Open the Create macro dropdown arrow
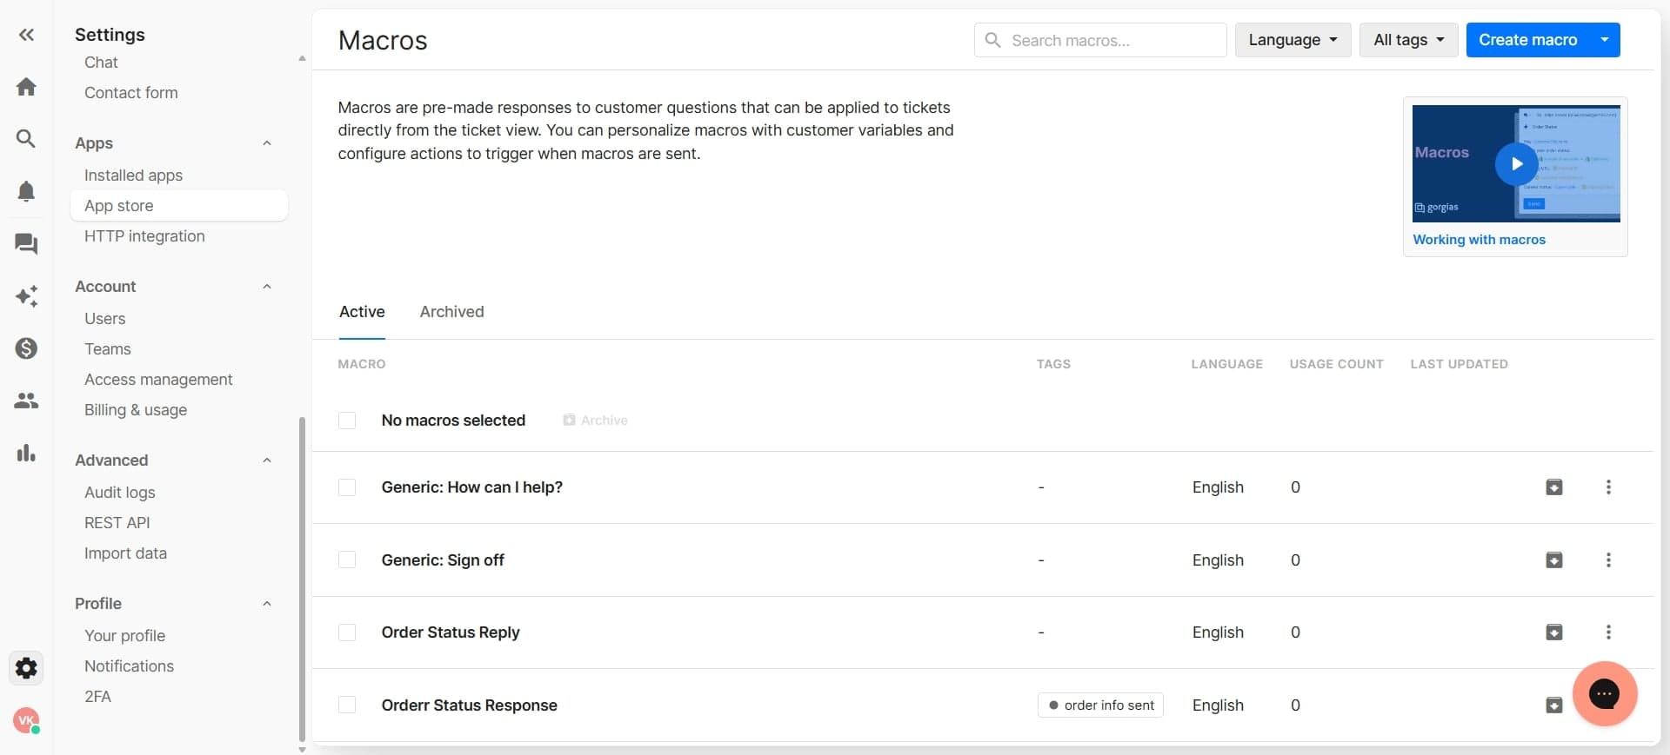Image resolution: width=1670 pixels, height=755 pixels. (1605, 40)
